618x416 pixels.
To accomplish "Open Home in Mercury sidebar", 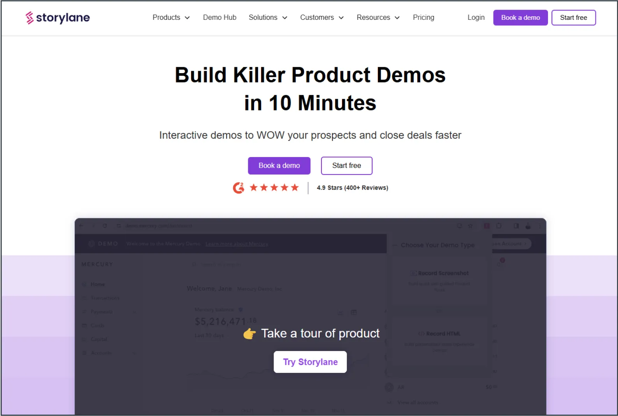I will coord(97,284).
